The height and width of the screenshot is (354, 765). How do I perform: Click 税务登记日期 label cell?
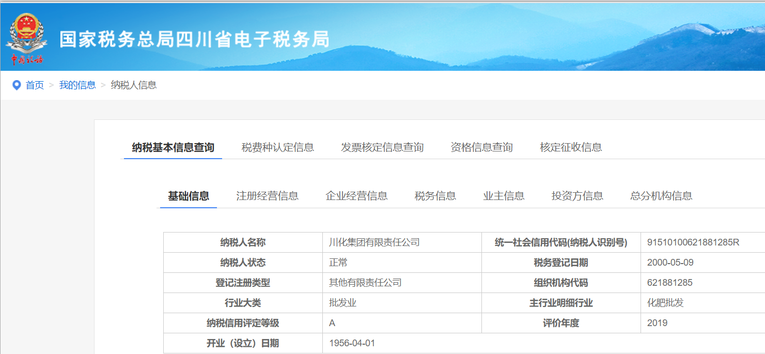pos(561,263)
